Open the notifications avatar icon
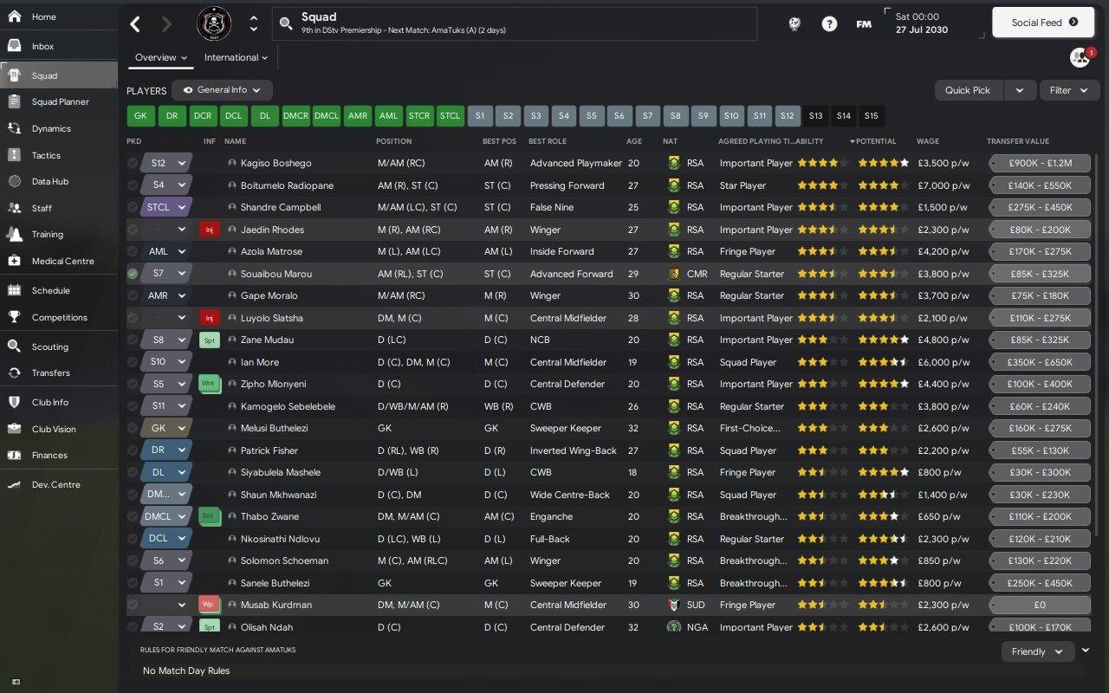The image size is (1109, 693). [1080, 57]
